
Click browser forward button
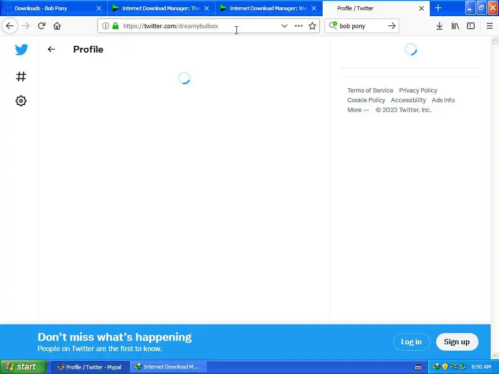pos(26,26)
